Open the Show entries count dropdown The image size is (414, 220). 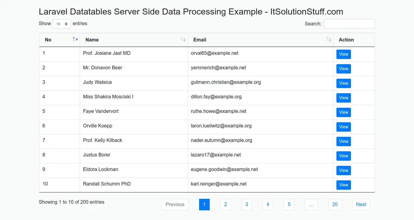62,24
